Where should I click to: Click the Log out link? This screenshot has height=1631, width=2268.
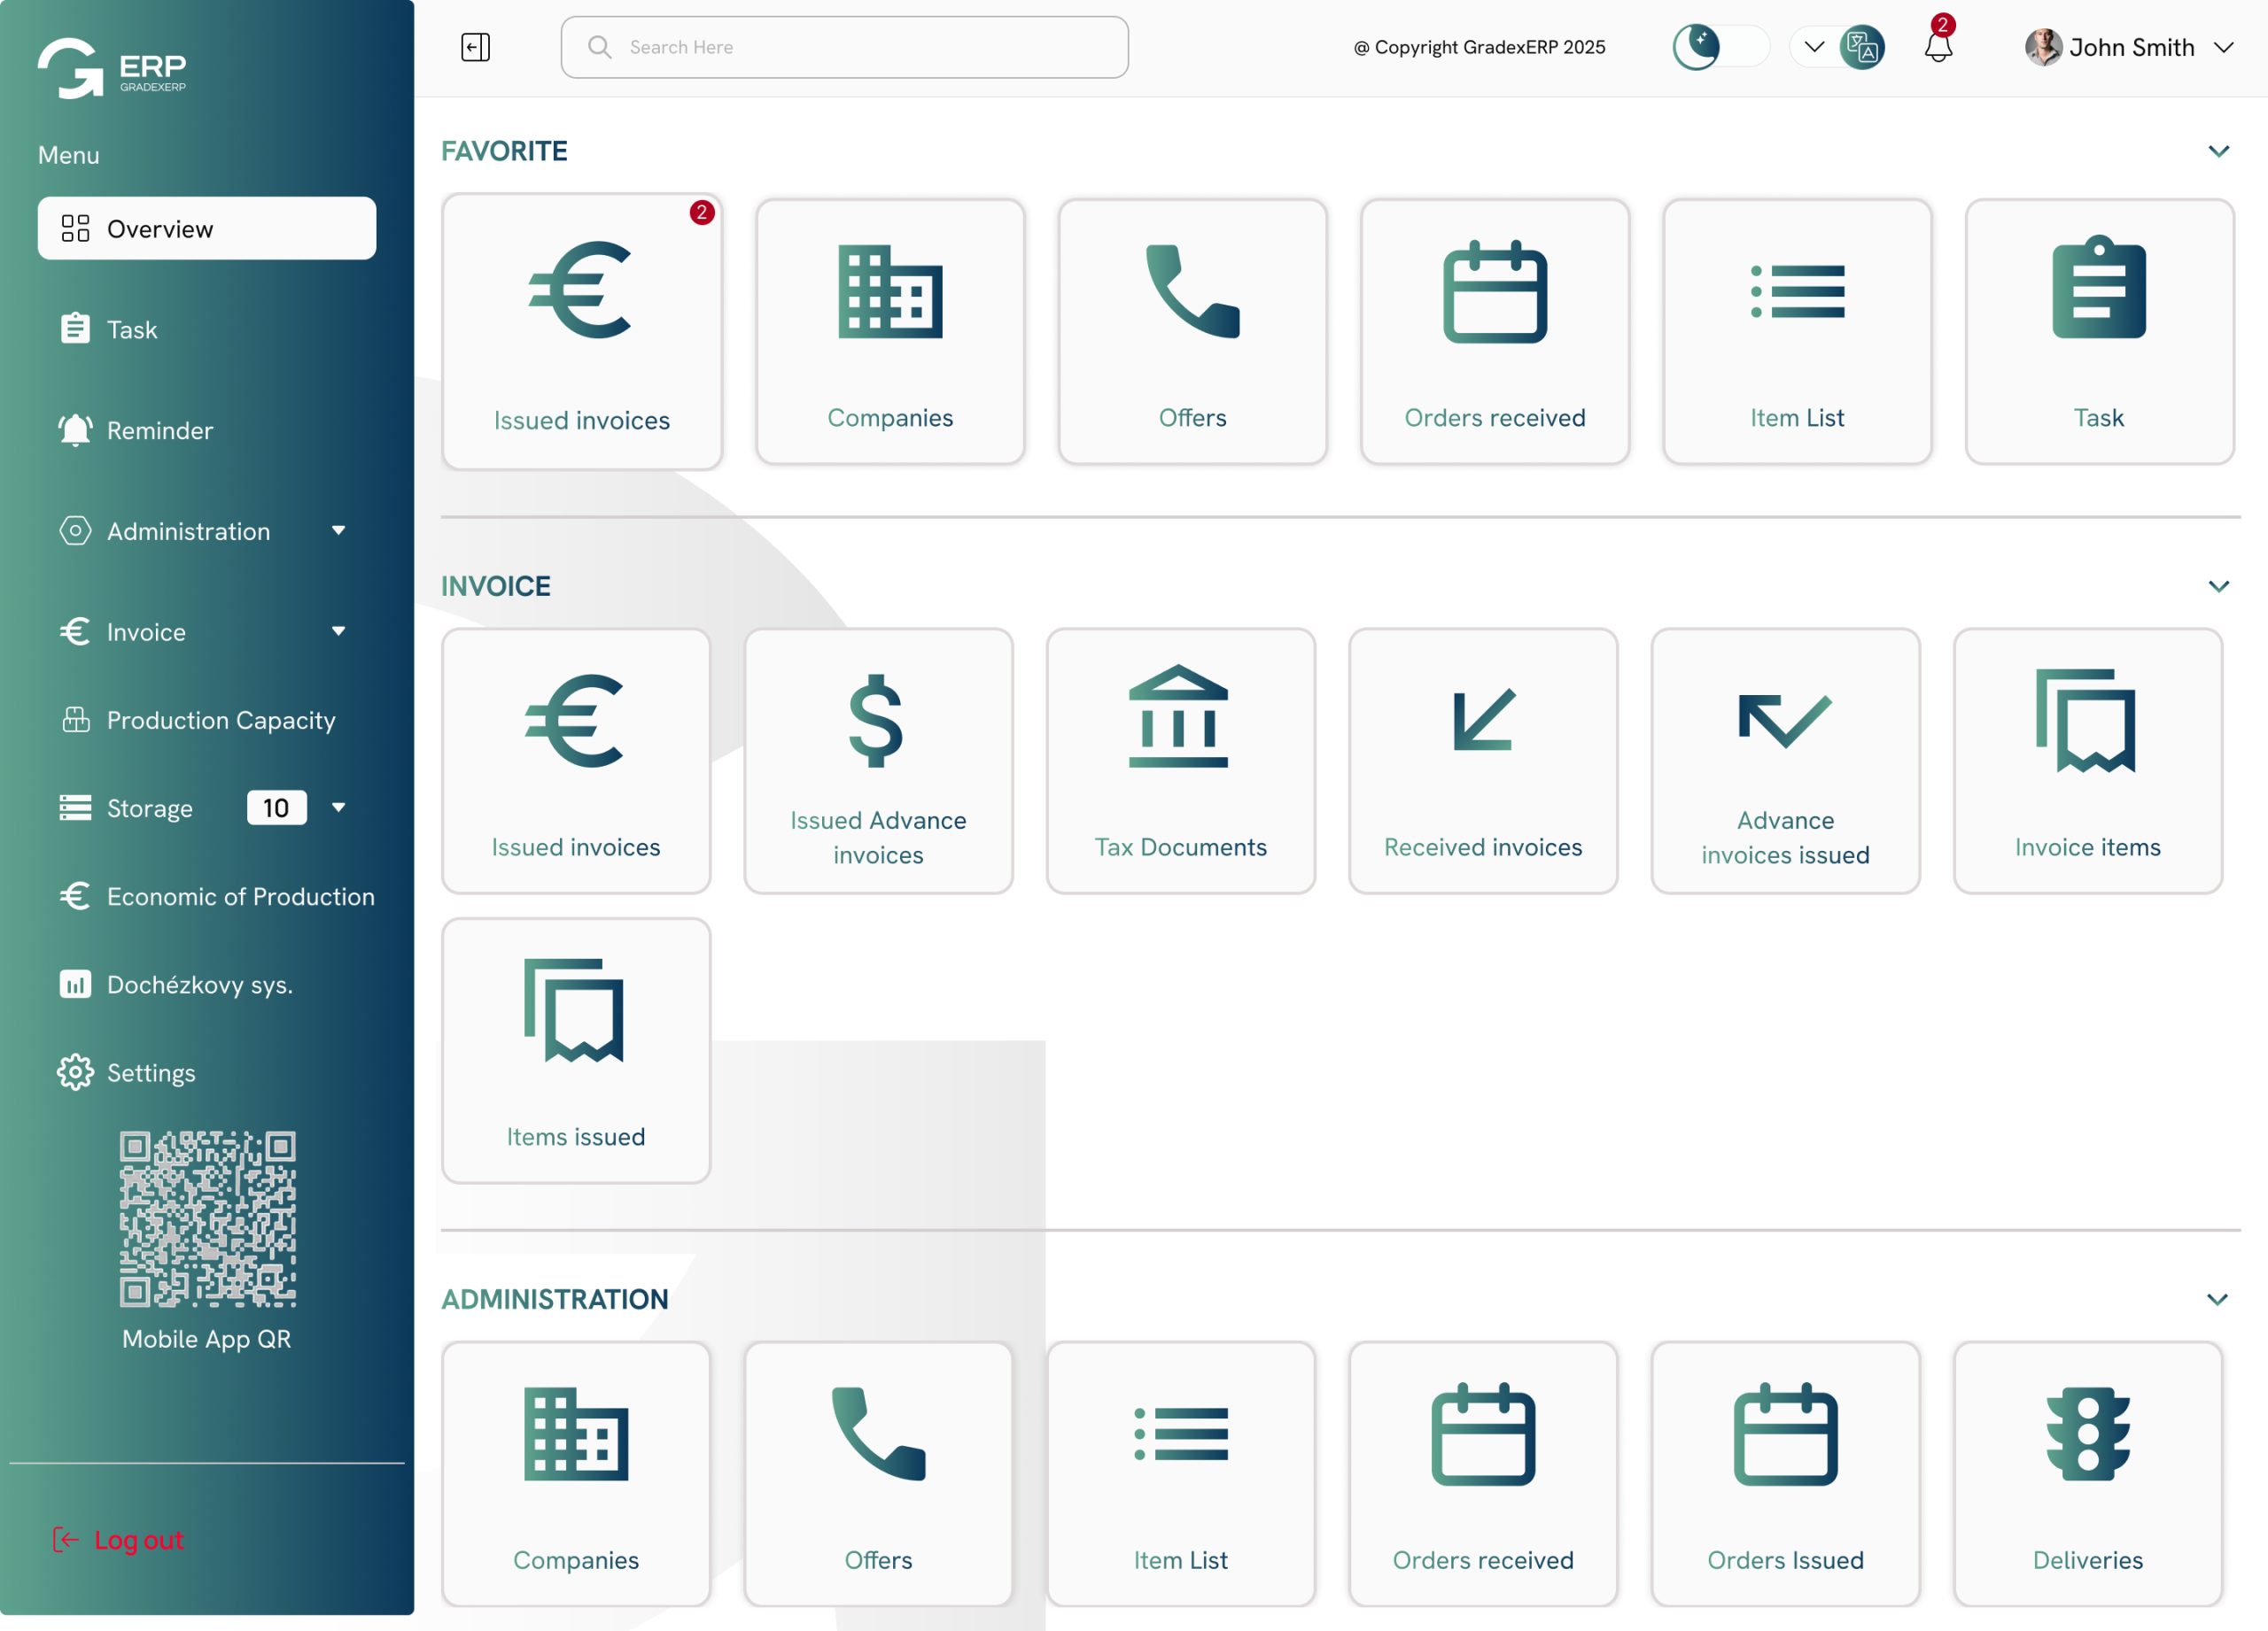138,1540
